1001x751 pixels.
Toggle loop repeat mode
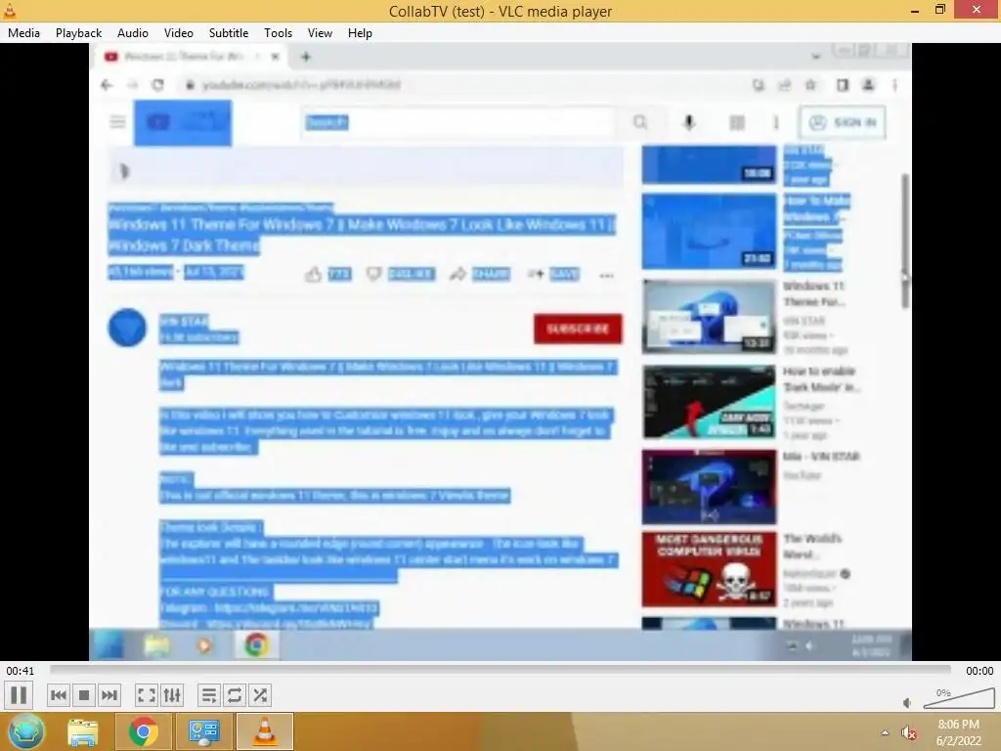click(x=235, y=695)
